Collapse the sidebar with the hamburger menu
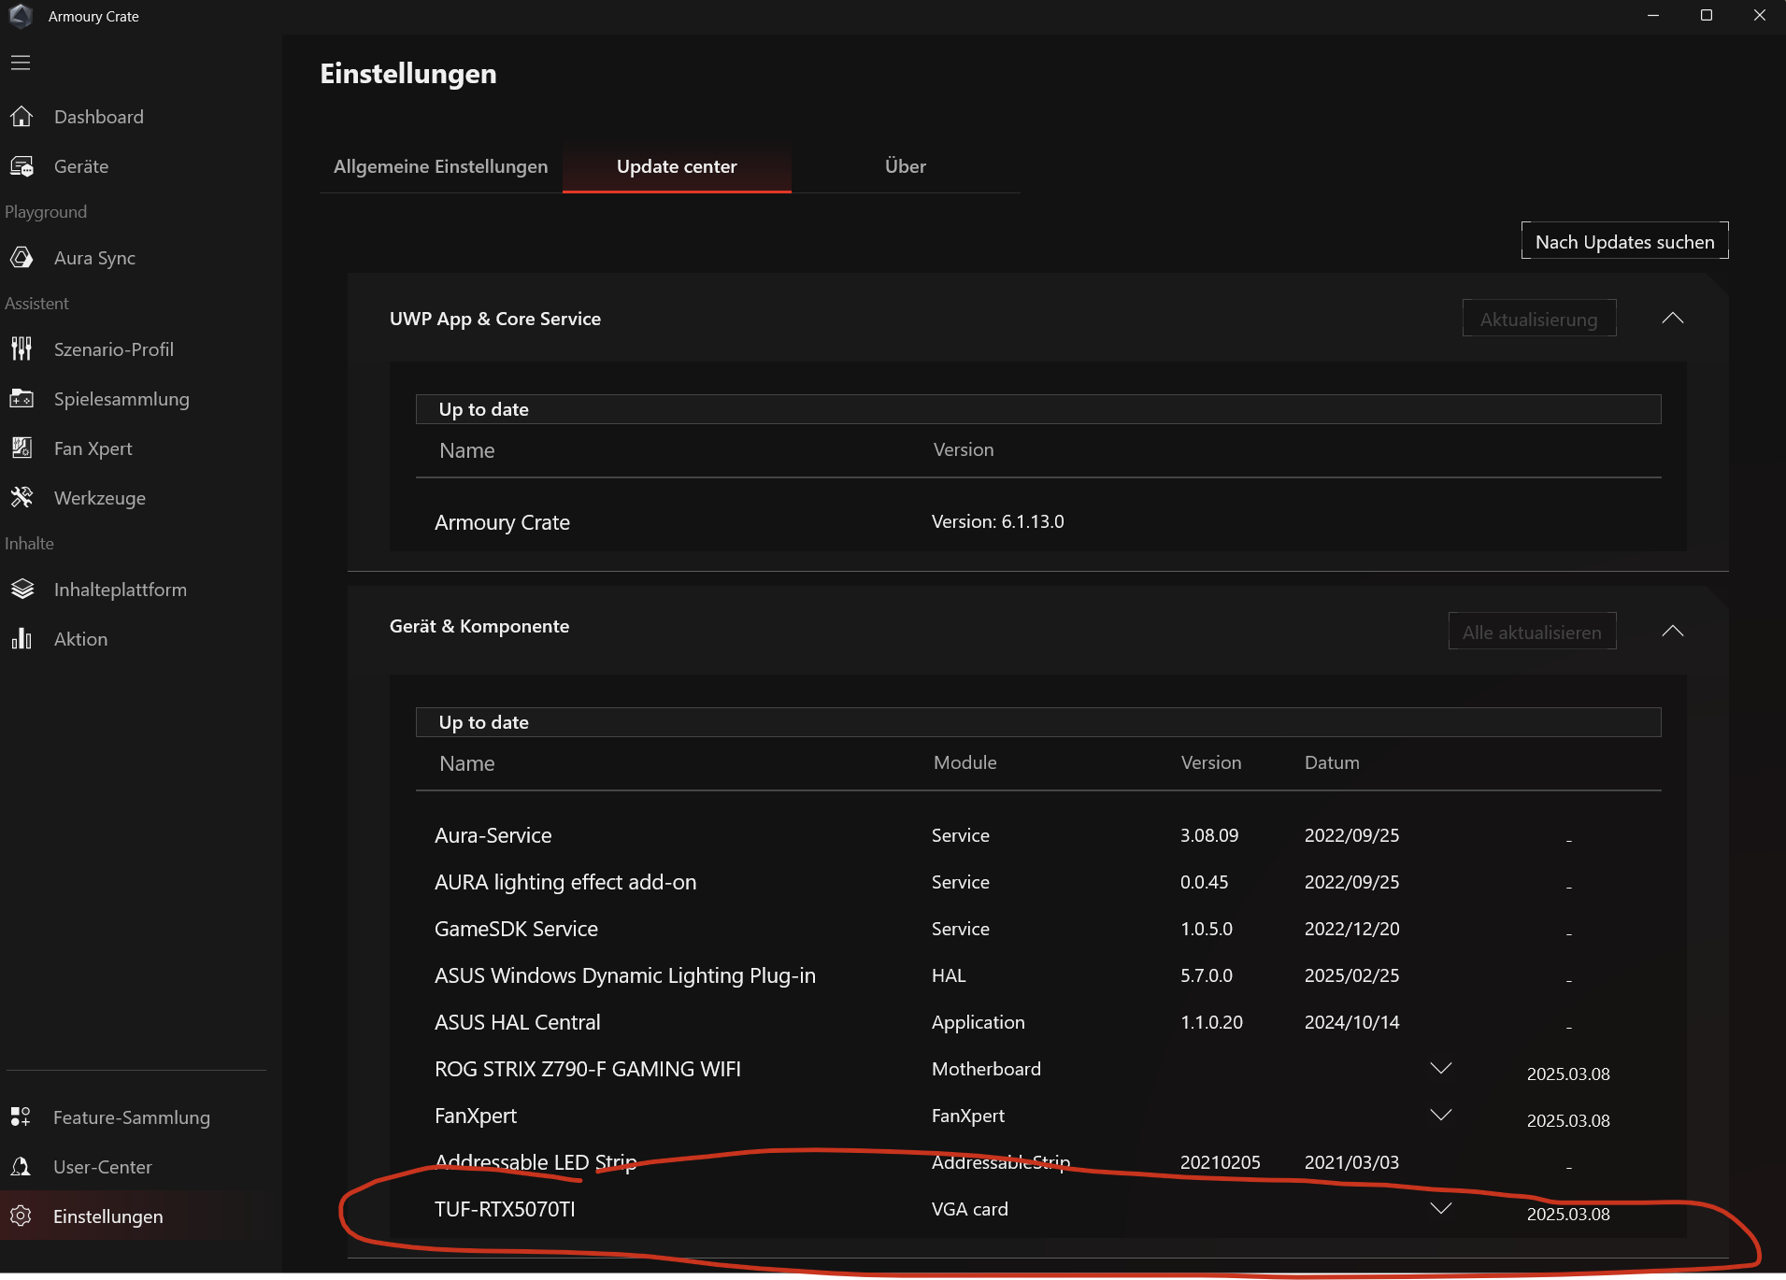The width and height of the screenshot is (1786, 1280). [20, 62]
